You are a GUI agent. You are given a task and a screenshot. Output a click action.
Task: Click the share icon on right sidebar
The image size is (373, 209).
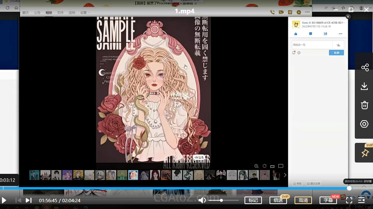[365, 68]
